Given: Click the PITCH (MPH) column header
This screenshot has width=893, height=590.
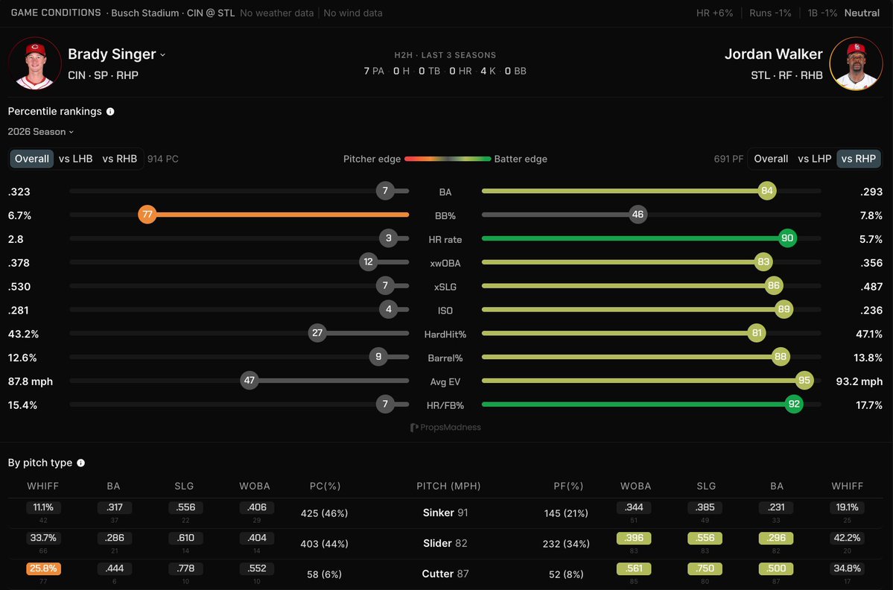Looking at the screenshot, I should (449, 486).
